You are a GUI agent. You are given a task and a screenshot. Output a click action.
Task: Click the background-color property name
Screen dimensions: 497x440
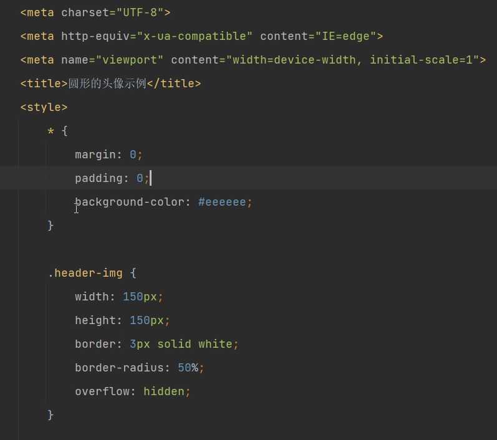pyautogui.click(x=130, y=202)
